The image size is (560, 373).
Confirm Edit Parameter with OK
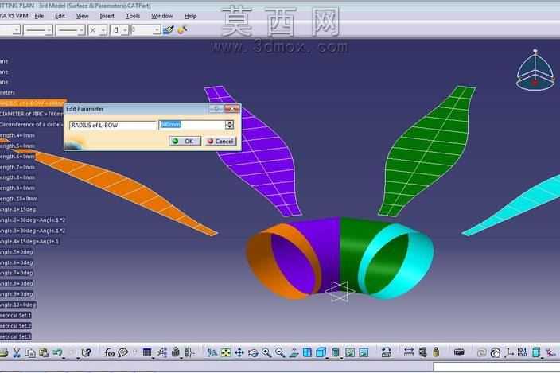[x=185, y=141]
